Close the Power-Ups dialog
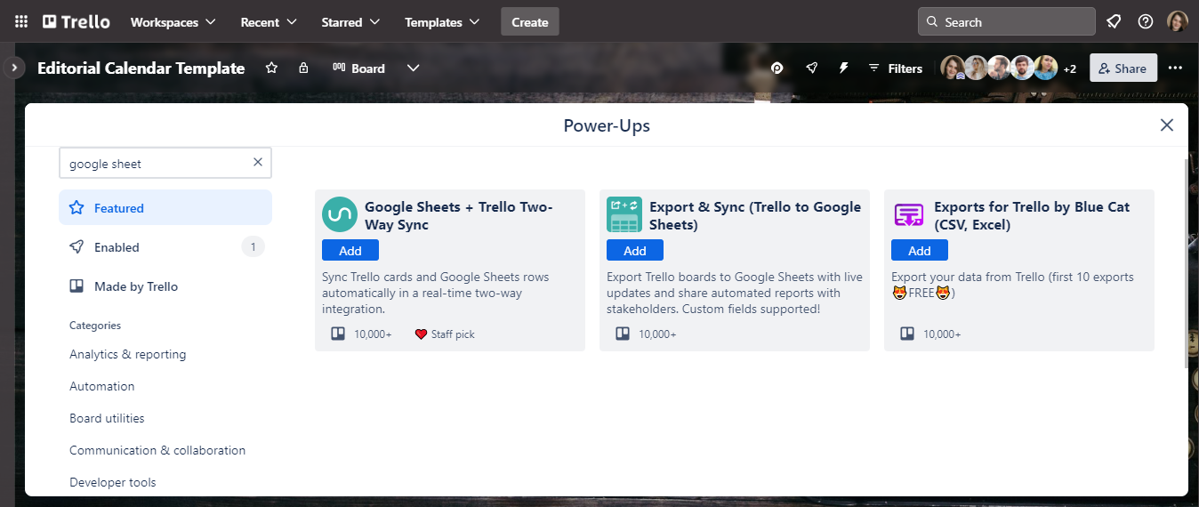 pyautogui.click(x=1166, y=125)
